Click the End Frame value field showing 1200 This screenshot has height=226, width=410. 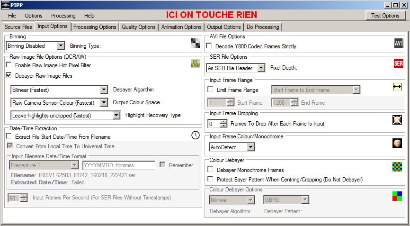[x=281, y=102]
